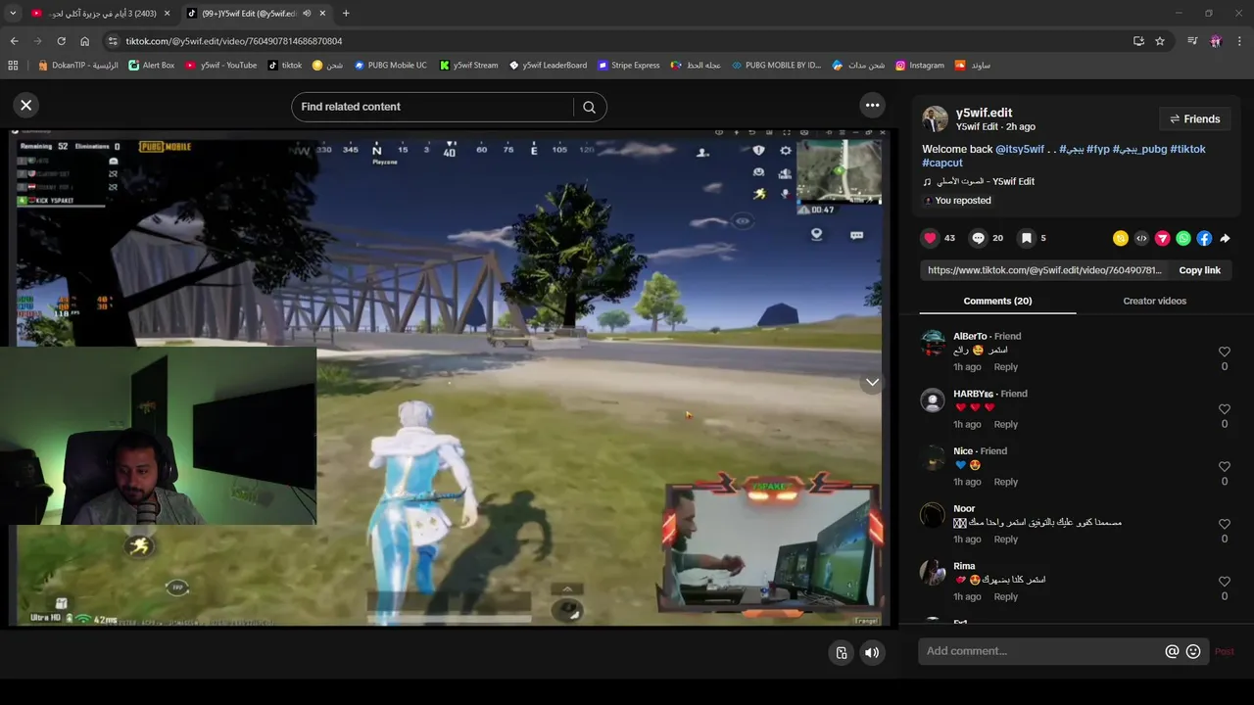The width and height of the screenshot is (1254, 705).
Task: Reply to Rima's comment
Action: 1005,597
